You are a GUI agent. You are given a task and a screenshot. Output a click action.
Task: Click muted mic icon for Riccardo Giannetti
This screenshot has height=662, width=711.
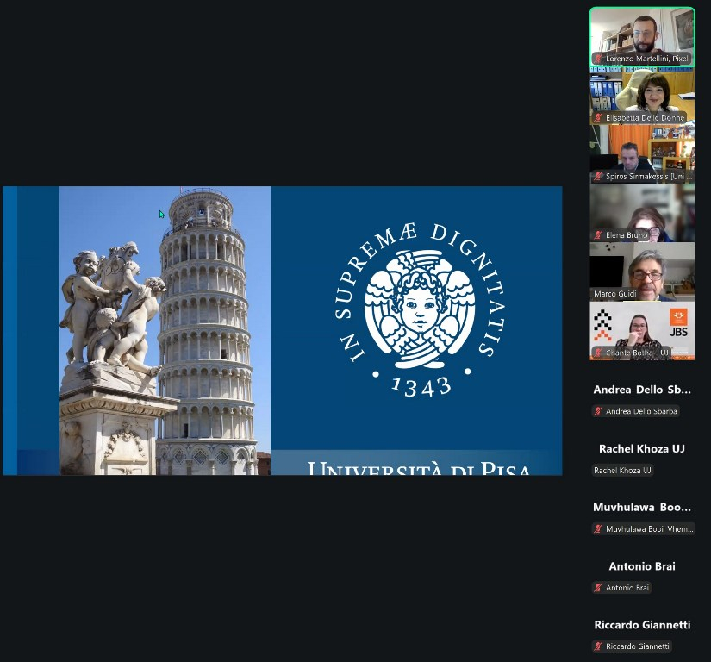(598, 646)
